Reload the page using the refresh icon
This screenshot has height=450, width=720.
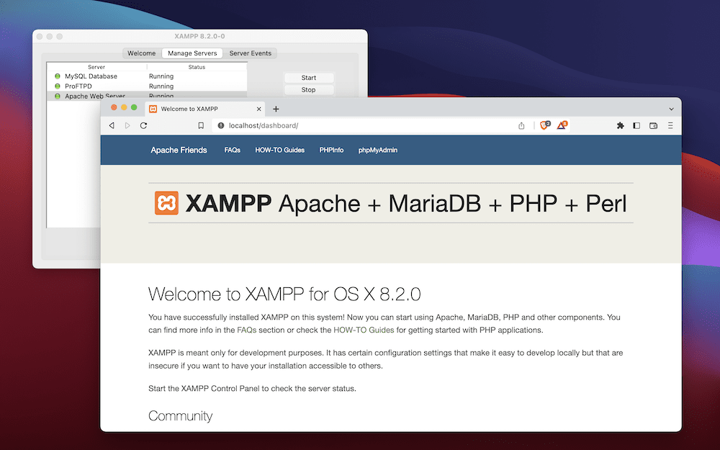point(143,125)
